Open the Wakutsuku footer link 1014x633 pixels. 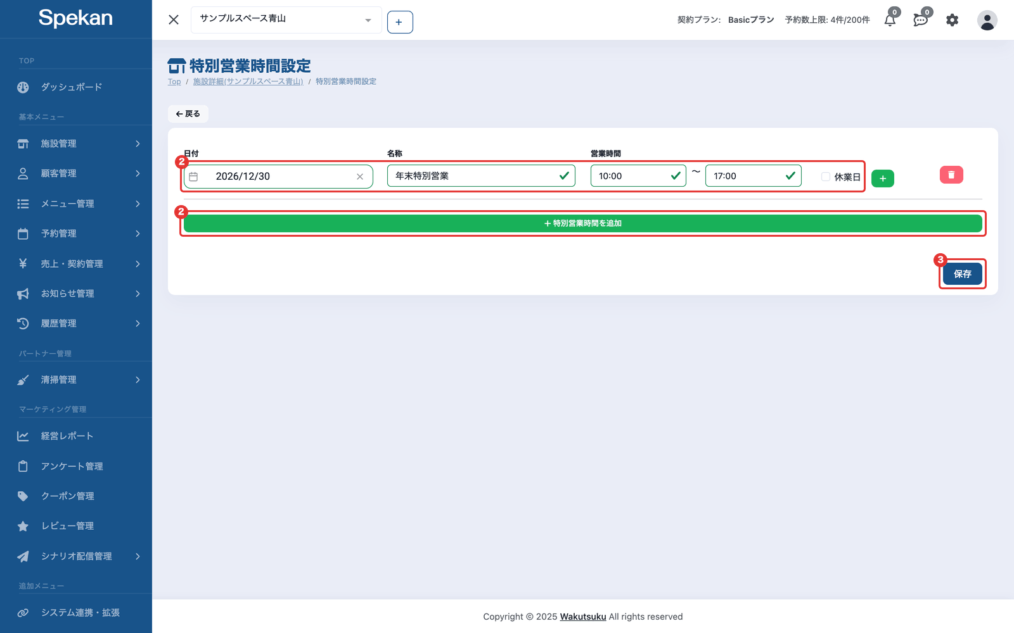click(x=583, y=617)
